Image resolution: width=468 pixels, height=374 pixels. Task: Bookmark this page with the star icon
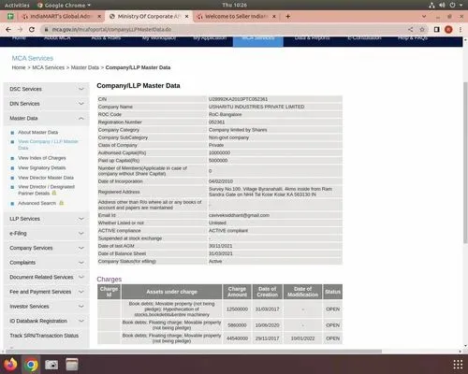[422, 29]
